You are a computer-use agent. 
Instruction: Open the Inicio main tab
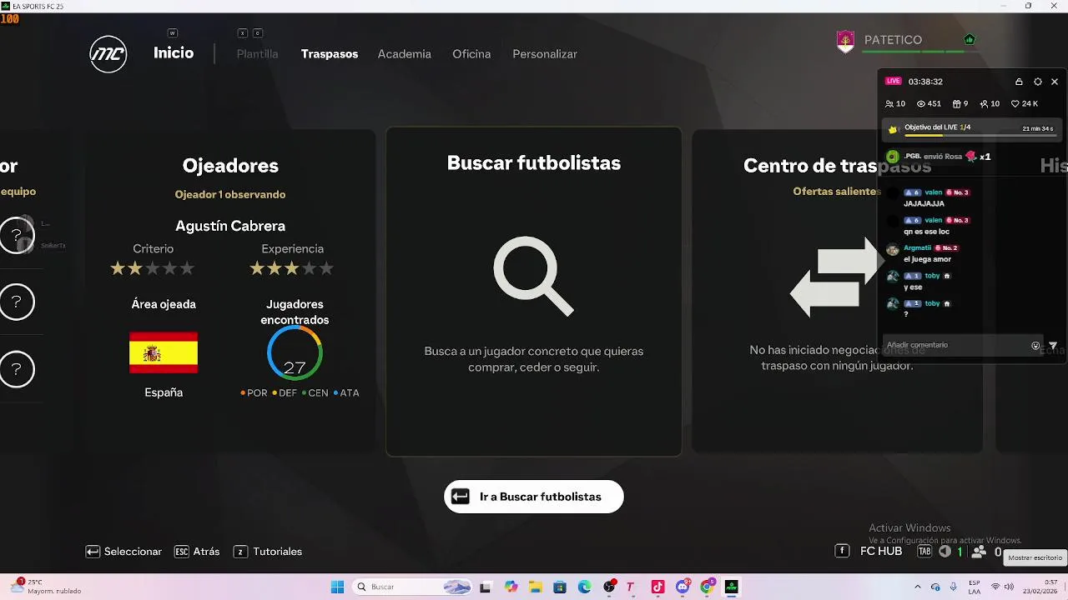tap(174, 53)
